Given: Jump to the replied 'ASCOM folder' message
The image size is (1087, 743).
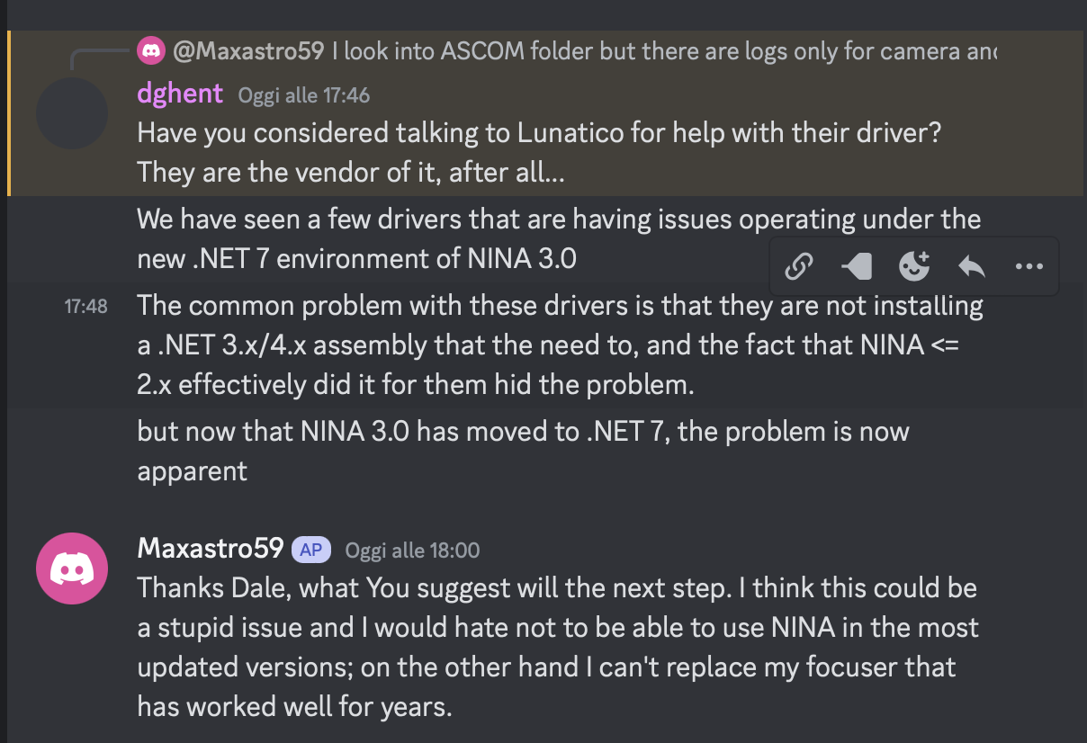Looking at the screenshot, I should pos(664,51).
